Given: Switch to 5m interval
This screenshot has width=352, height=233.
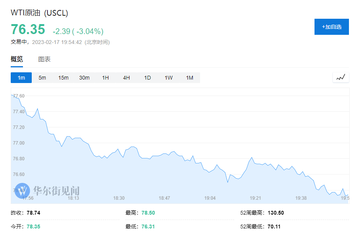Looking at the screenshot, I should pyautogui.click(x=42, y=78).
